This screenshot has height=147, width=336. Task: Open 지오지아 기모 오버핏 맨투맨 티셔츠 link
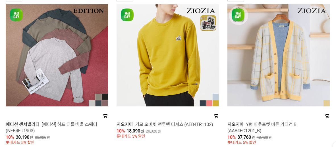pos(165,124)
